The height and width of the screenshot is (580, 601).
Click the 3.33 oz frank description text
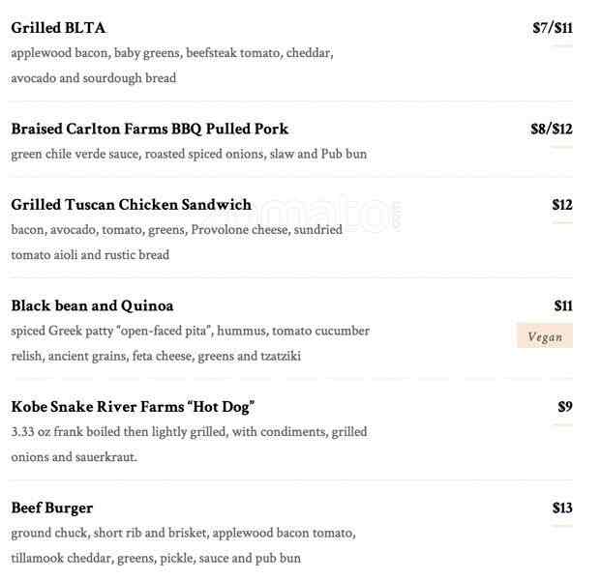click(189, 445)
